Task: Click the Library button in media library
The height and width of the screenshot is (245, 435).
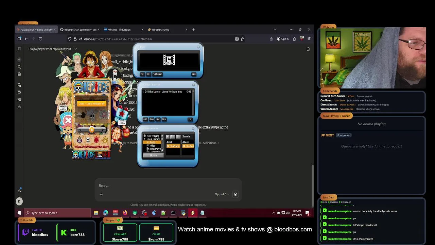Action: coord(154,156)
